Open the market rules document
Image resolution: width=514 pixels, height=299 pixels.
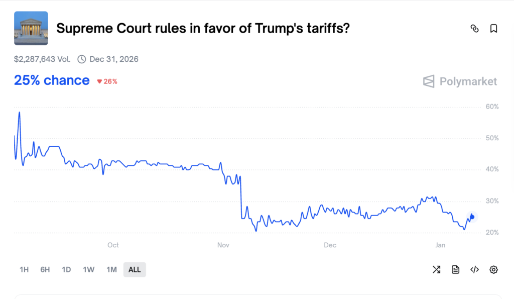point(455,269)
